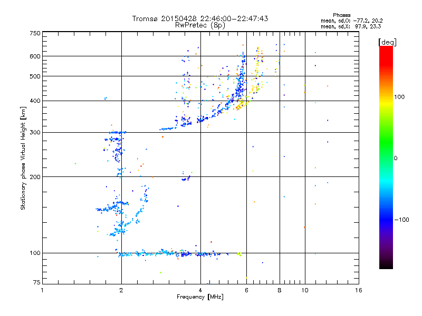Screen dimensions: 422x316
Task: Click the 'Frequency [MHz]' axis title
Action: tap(200, 297)
